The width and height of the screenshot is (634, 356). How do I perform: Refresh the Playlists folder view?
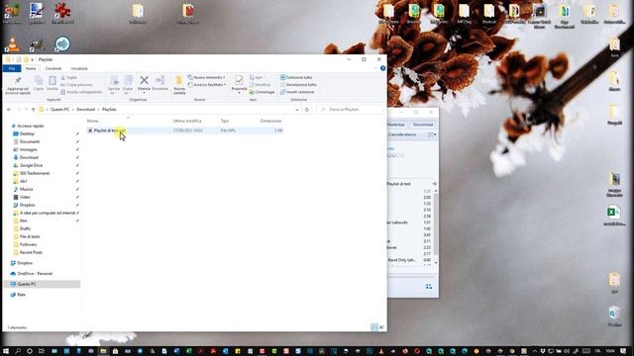point(307,110)
